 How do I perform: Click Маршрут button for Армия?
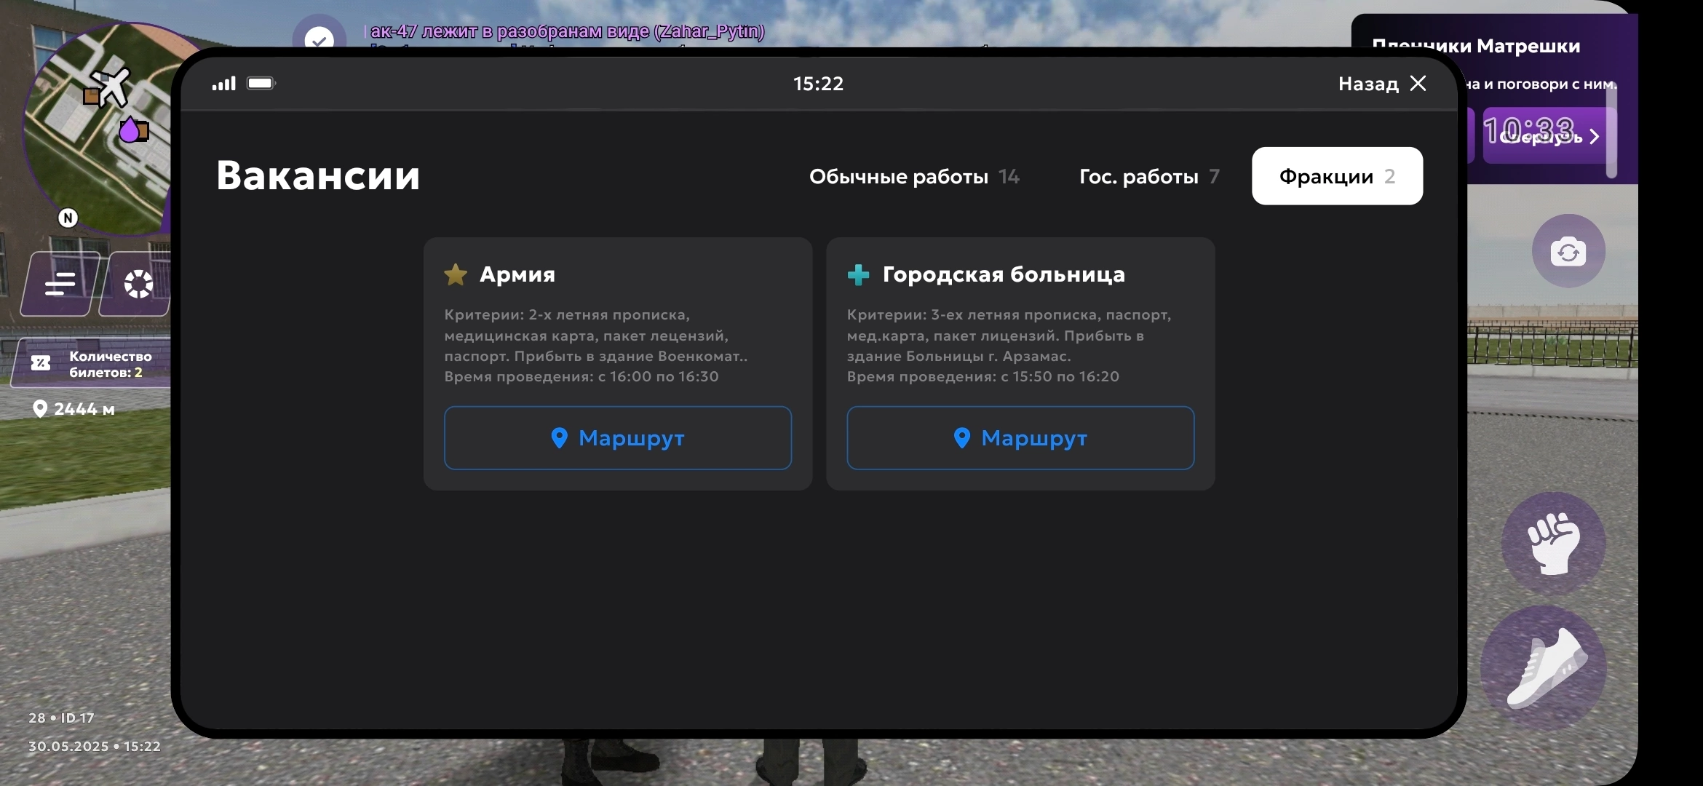pos(617,437)
